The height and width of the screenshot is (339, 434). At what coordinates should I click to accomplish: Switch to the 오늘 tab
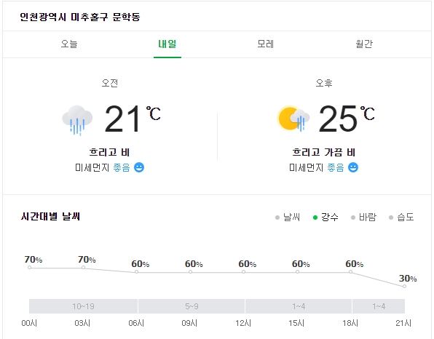(x=69, y=44)
